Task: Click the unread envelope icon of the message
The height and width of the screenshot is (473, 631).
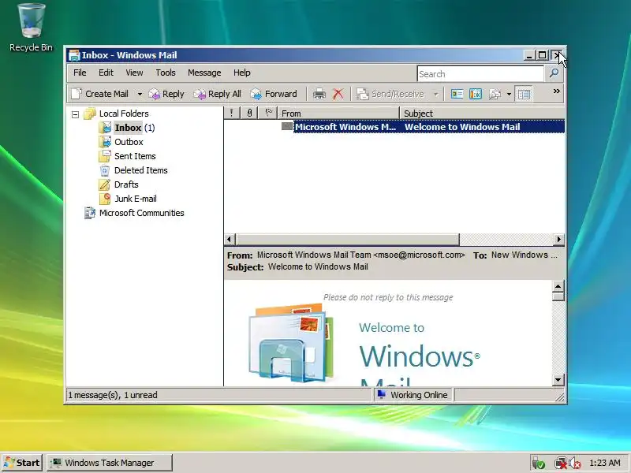Action: (x=287, y=127)
